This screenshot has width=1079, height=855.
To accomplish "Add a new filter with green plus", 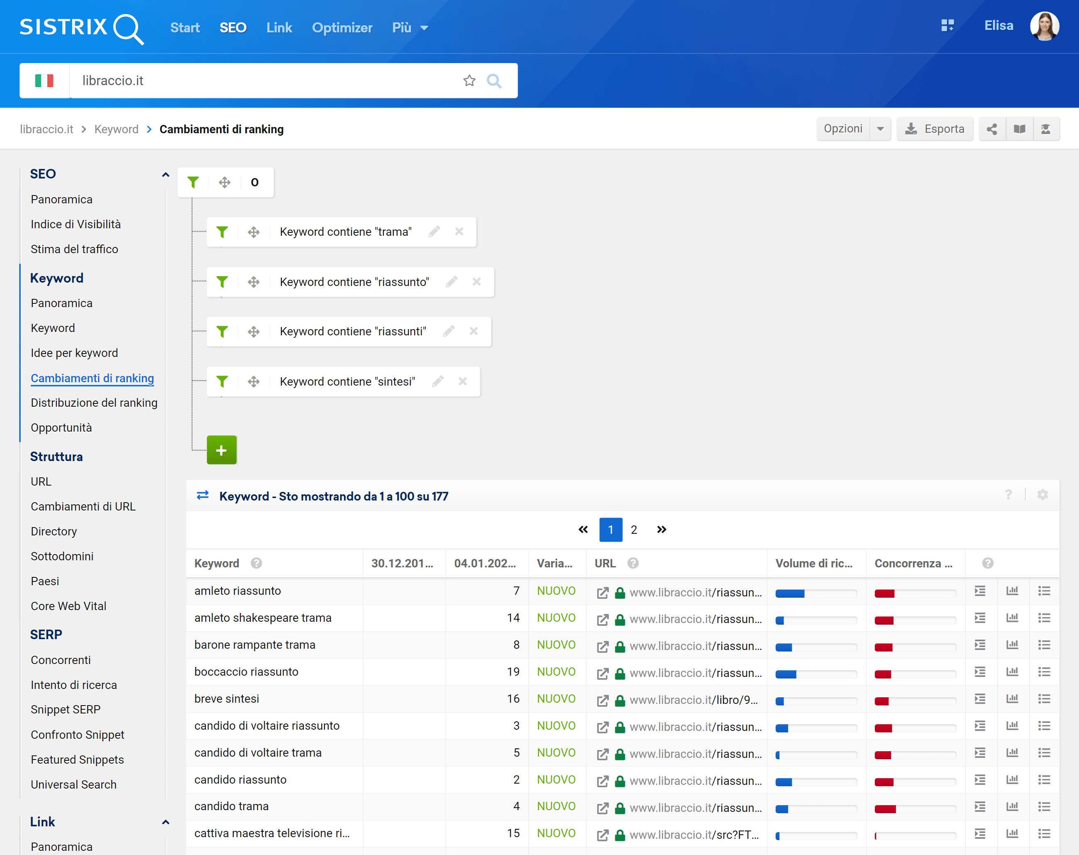I will [x=222, y=450].
